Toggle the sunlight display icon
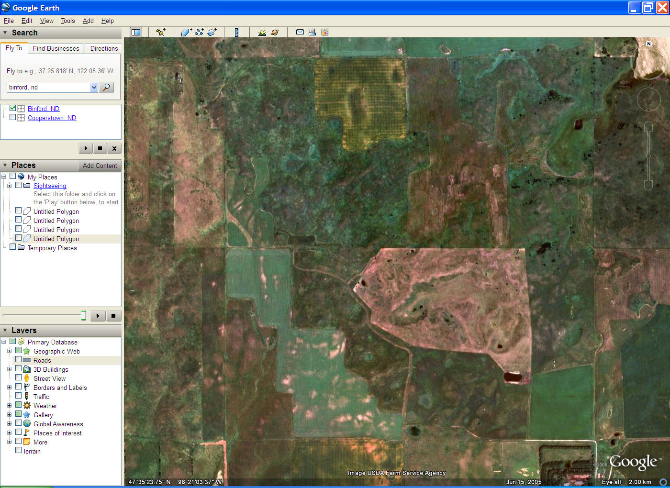The height and width of the screenshot is (488, 670). (x=262, y=32)
